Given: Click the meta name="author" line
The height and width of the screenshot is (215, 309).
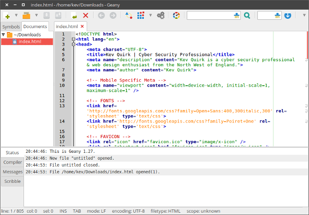Looking at the screenshot, I should coord(141,70).
